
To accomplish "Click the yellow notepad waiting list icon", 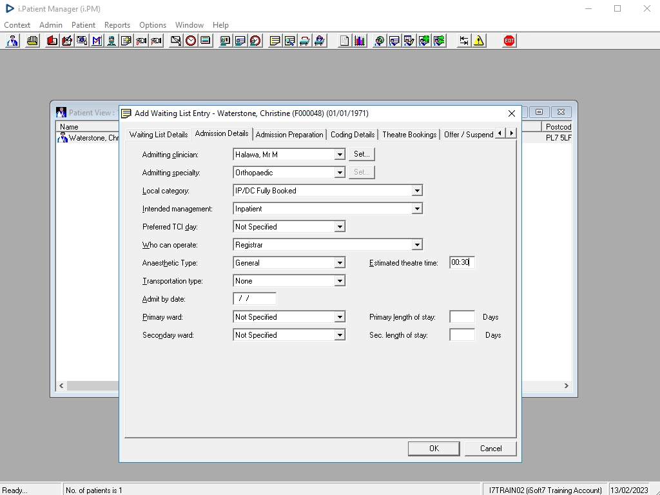I will 275,41.
